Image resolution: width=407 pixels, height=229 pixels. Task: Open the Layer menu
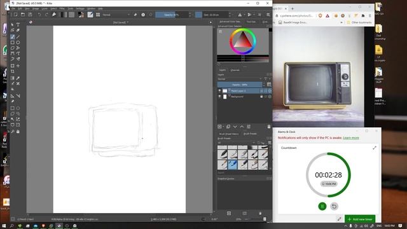45,8
